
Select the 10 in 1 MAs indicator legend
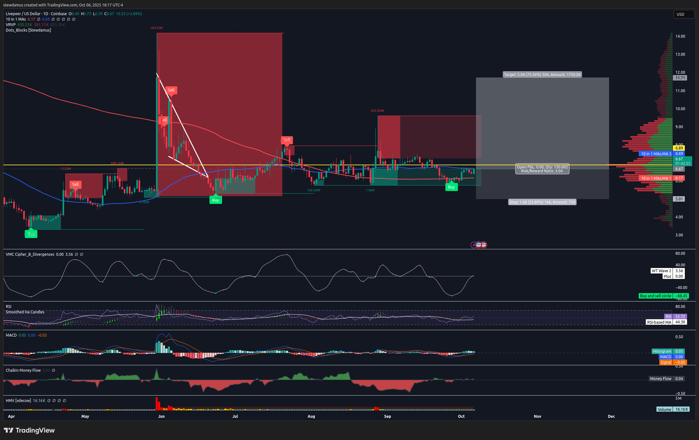[16, 19]
